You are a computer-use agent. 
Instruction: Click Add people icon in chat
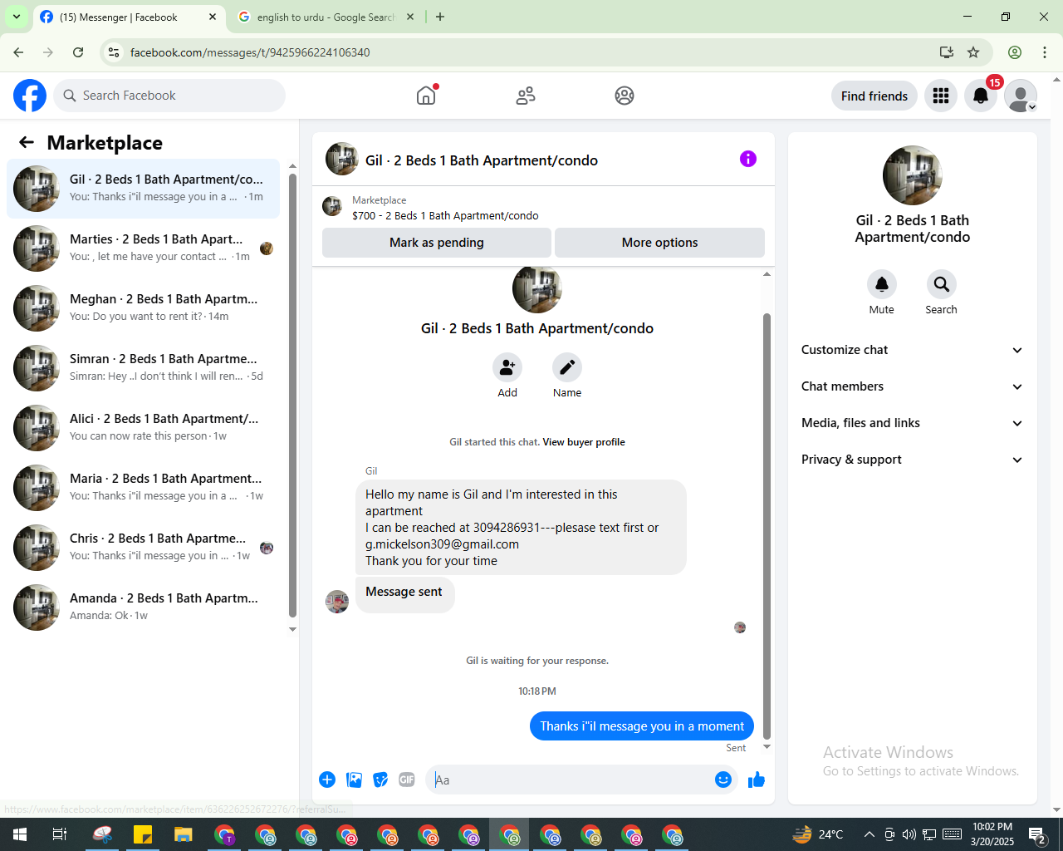(x=507, y=367)
